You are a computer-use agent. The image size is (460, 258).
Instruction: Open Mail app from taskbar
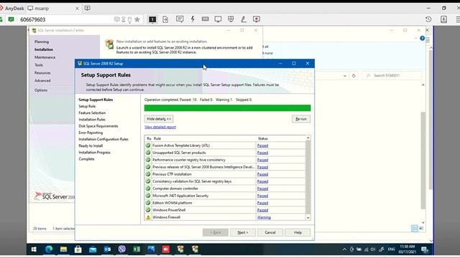click(x=93, y=249)
